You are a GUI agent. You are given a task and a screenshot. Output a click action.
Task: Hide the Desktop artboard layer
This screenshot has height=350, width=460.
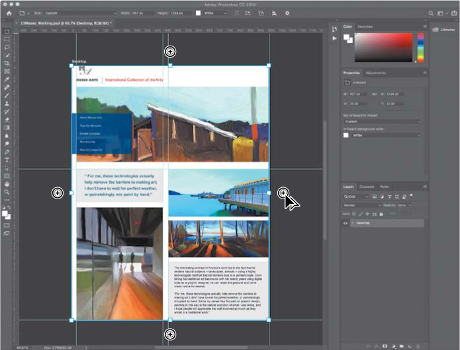(x=345, y=224)
